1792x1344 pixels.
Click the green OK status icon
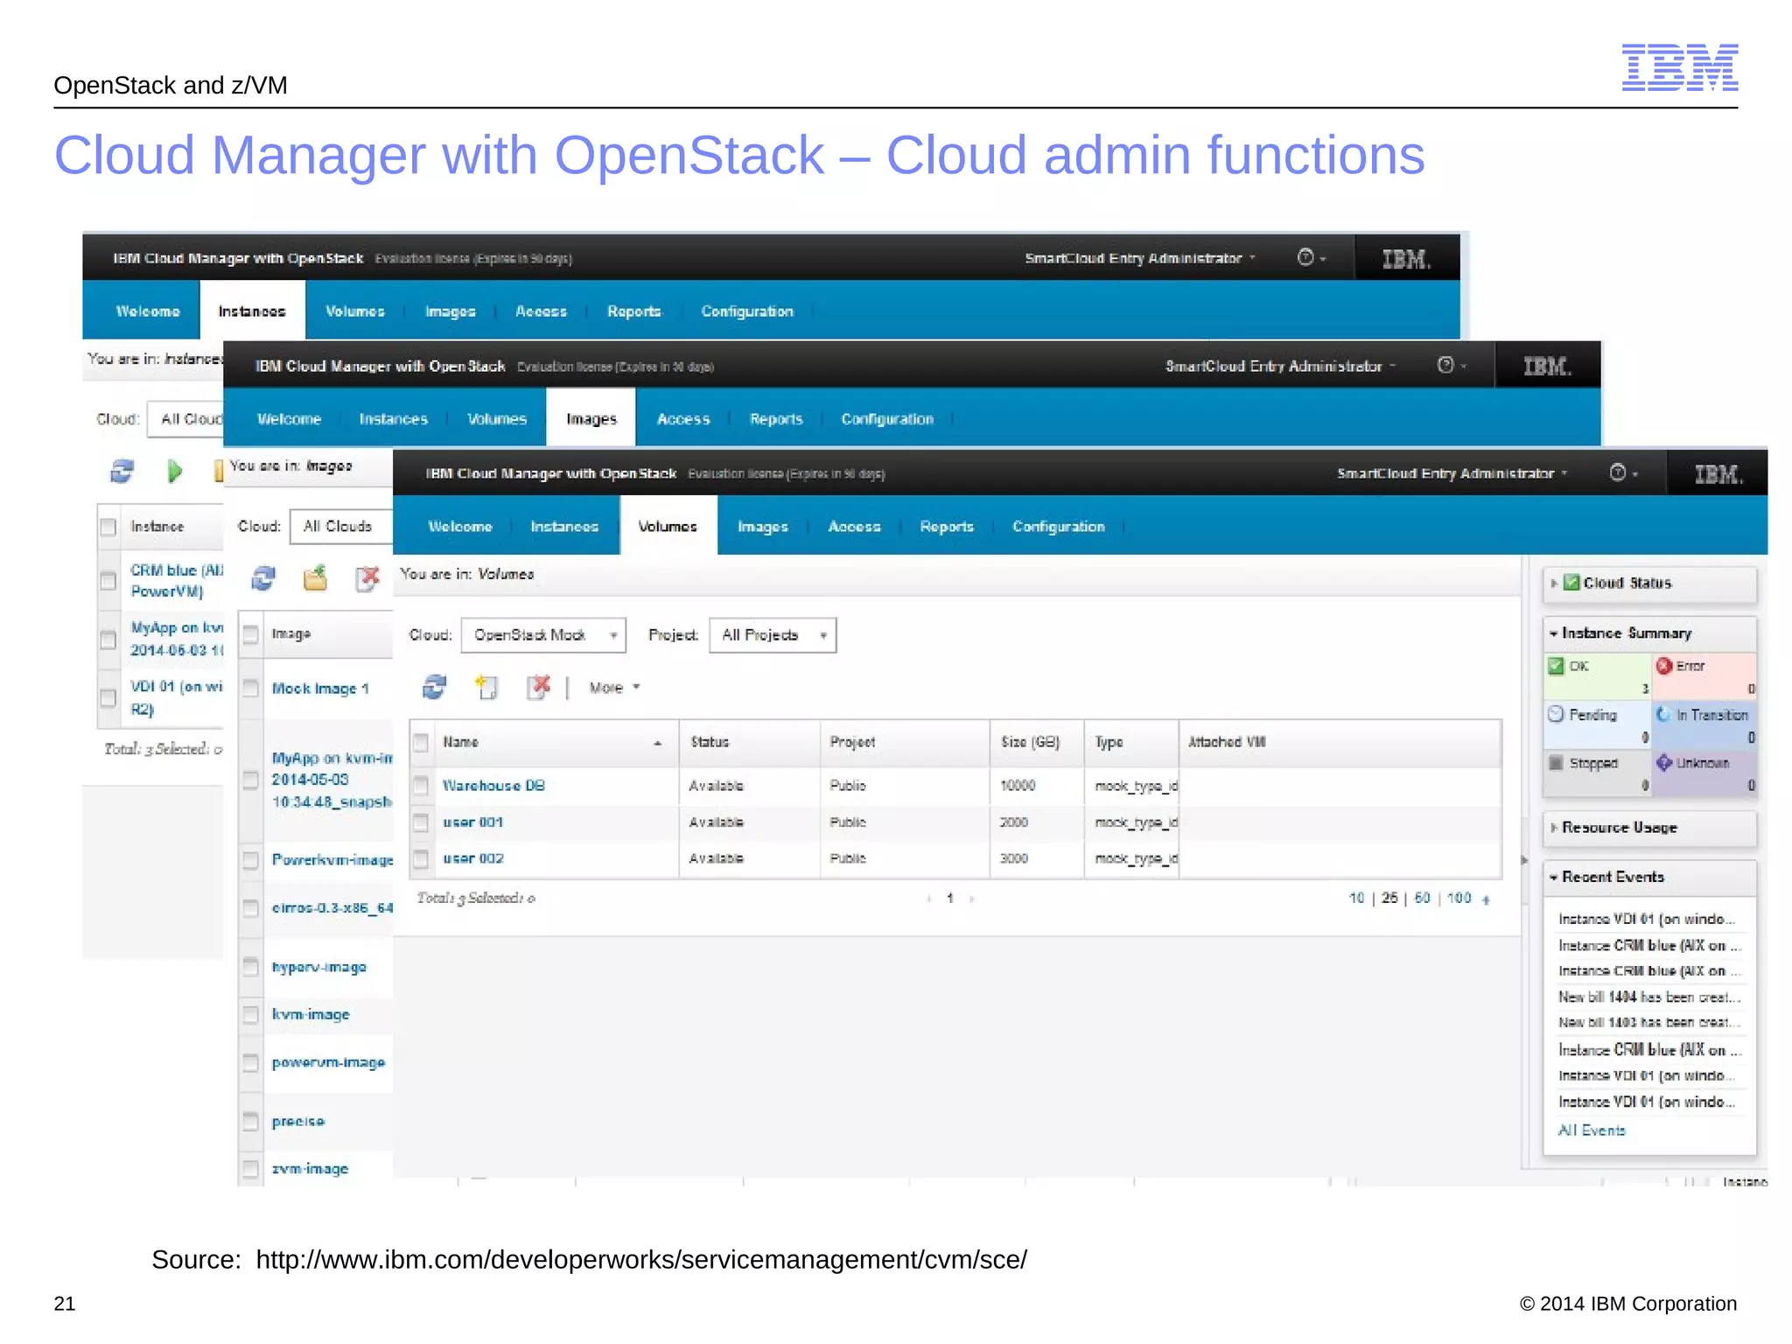1556,666
